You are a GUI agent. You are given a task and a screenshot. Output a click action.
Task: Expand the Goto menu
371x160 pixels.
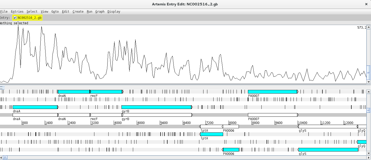point(55,12)
